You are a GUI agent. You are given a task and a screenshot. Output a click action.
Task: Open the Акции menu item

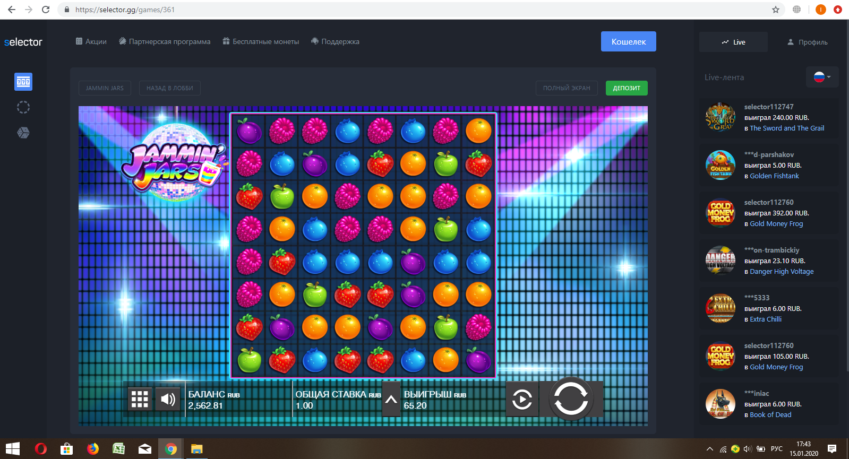pos(91,41)
